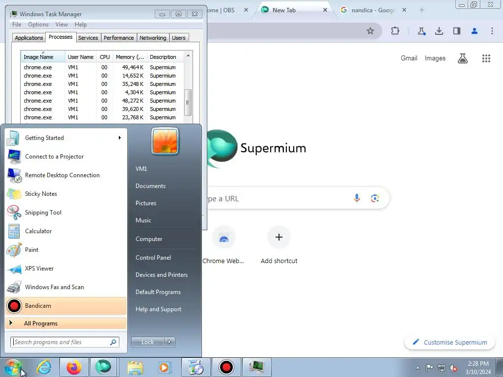Click the Windows Start orb
This screenshot has height=377, width=503.
[x=13, y=367]
